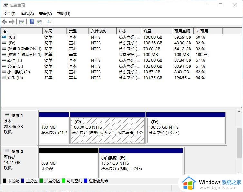Click the green 扩展分区 legend swatch
This screenshot has height=192, width=243.
(x=41, y=181)
